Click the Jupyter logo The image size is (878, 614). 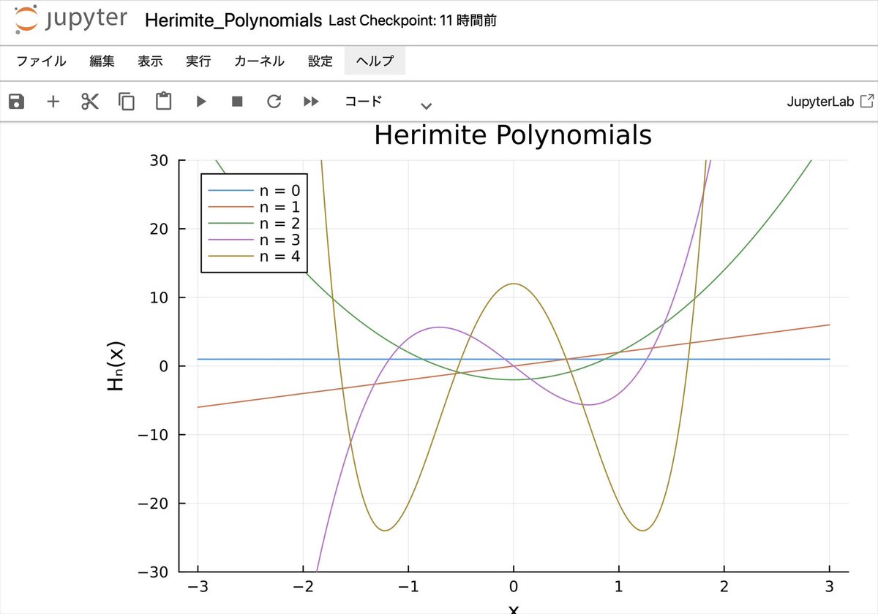point(71,20)
